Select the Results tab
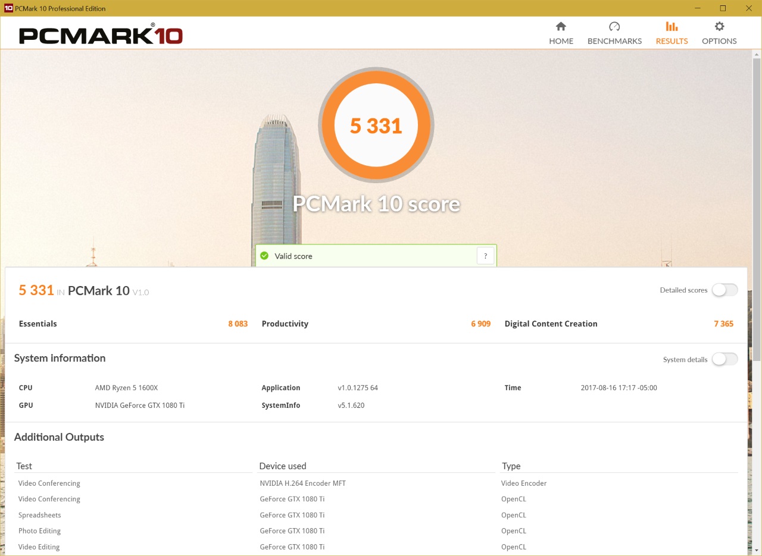This screenshot has height=556, width=762. click(x=672, y=33)
